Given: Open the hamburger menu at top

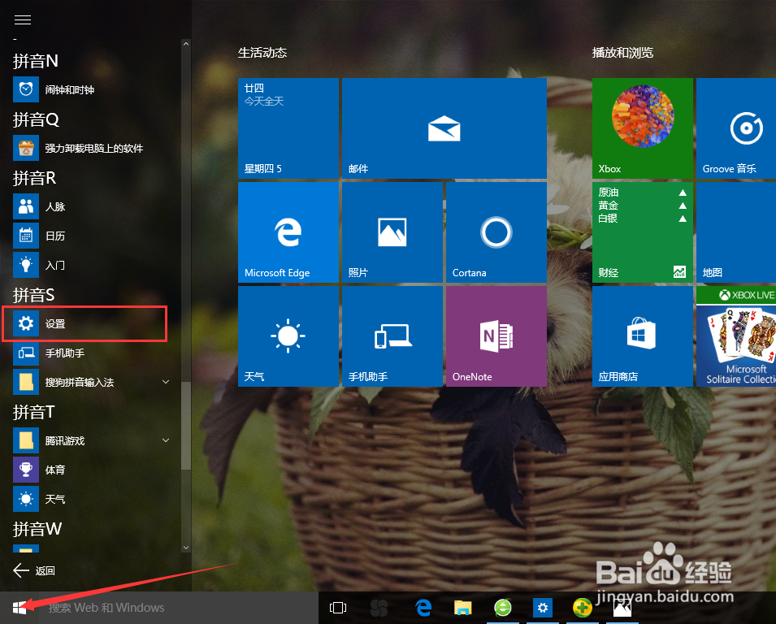Looking at the screenshot, I should tap(23, 19).
